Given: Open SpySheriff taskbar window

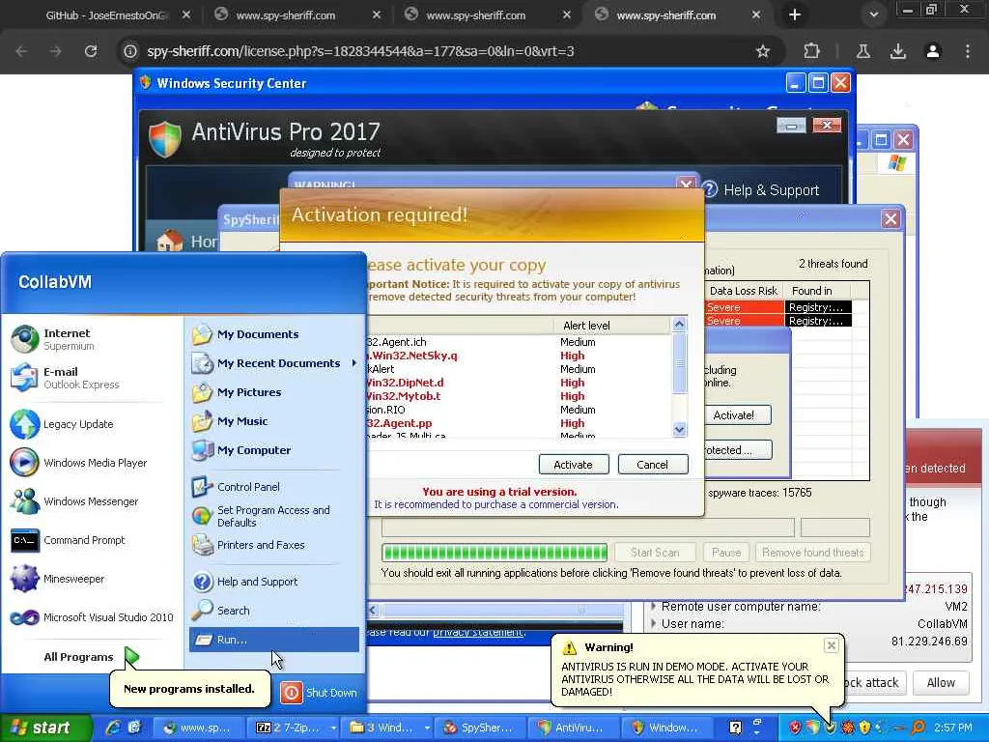Looking at the screenshot, I should (479, 728).
